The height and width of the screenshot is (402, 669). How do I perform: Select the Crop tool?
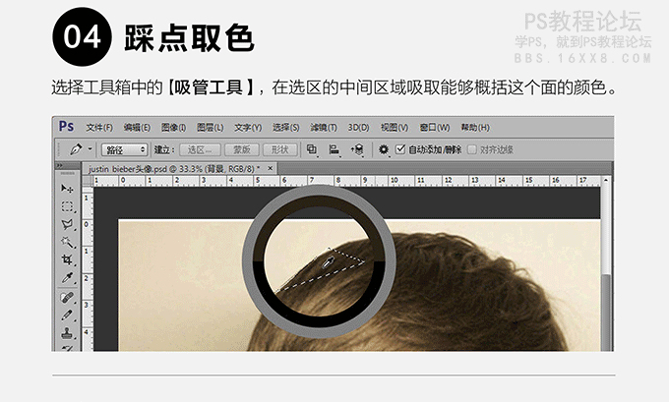tap(67, 259)
